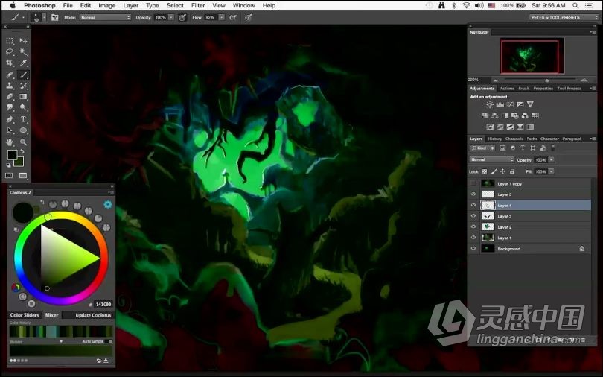Viewport: 603px width, 377px height.
Task: Select the Brush tool in toolbox
Action: pyautogui.click(x=23, y=75)
